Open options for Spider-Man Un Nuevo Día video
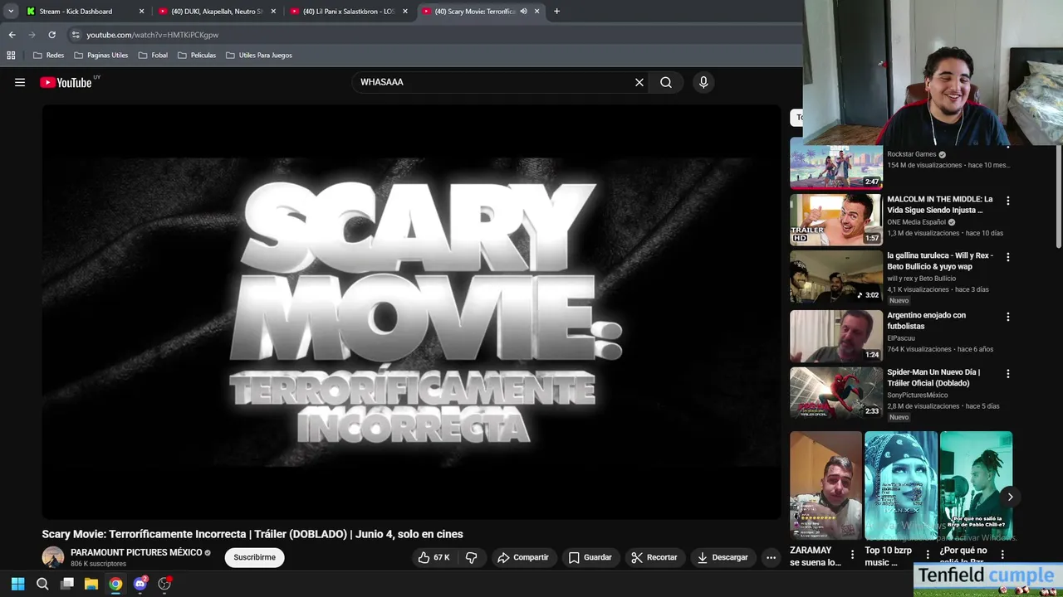 1008,374
